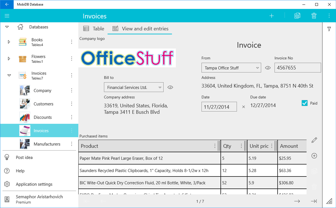Screen dimensions: 336x208
Task: Click the OfficeStuff company logo image
Action: [127, 58]
